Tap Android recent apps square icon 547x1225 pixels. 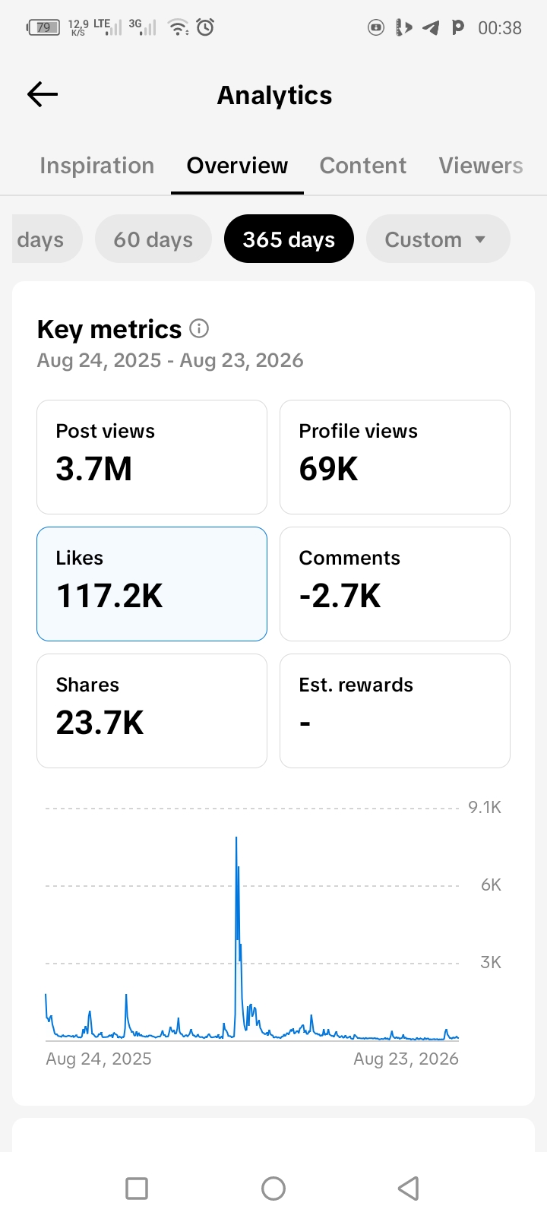click(x=137, y=1189)
